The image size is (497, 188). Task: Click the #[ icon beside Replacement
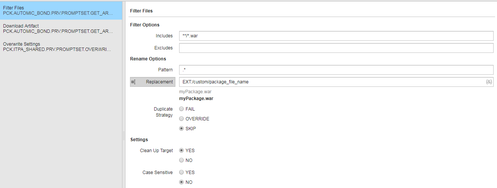pyautogui.click(x=133, y=82)
